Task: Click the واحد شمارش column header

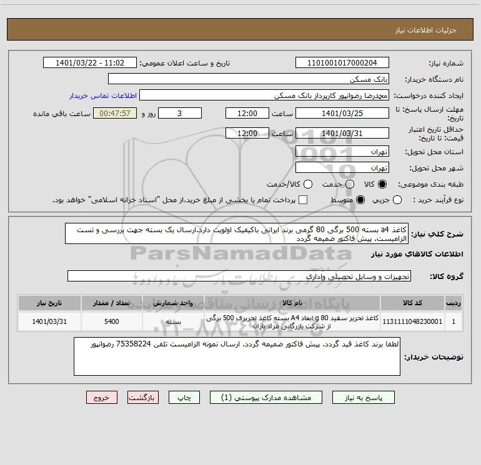Action: coord(173,303)
